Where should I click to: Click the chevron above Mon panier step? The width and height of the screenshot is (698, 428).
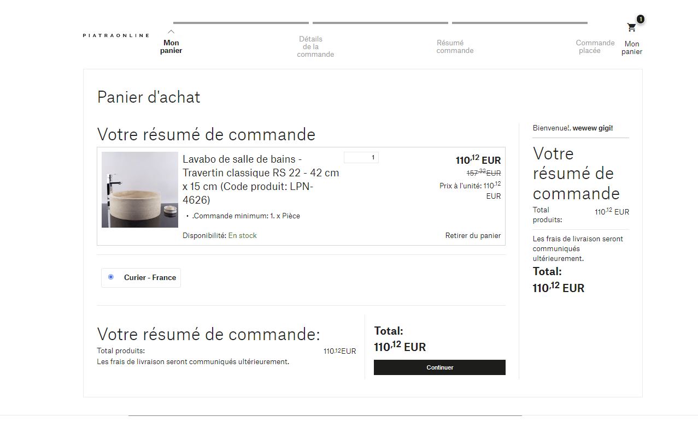171,32
